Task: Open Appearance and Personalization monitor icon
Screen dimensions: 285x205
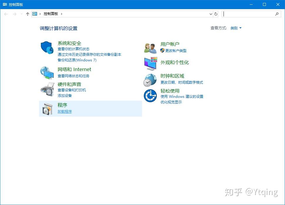Action: click(x=151, y=63)
